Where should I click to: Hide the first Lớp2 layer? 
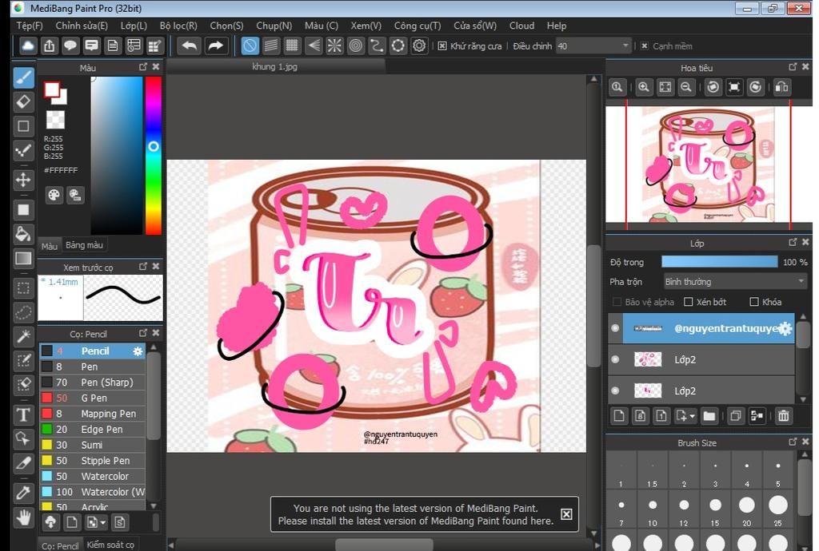coord(615,359)
